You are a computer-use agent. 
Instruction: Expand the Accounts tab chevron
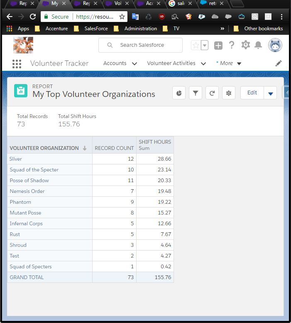point(134,64)
